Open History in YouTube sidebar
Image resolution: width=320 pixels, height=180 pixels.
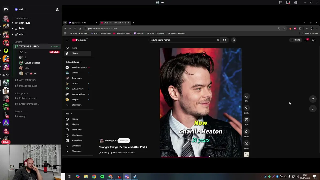point(77,119)
